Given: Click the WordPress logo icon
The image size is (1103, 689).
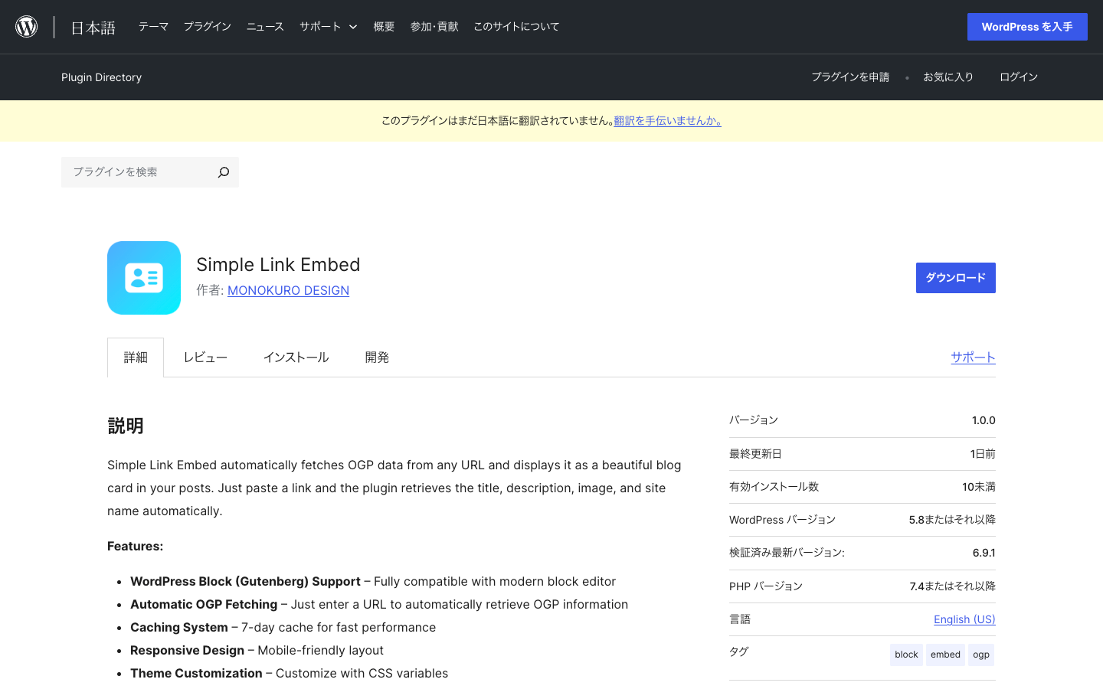Looking at the screenshot, I should pos(27,27).
